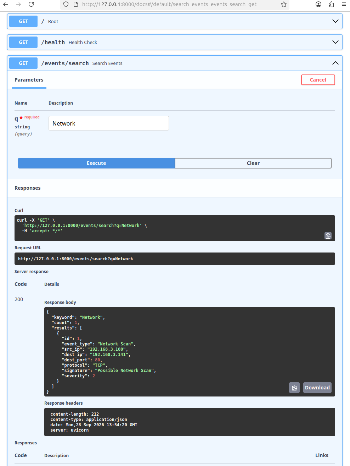Click the content-length: 212 header line

[x=75, y=414]
